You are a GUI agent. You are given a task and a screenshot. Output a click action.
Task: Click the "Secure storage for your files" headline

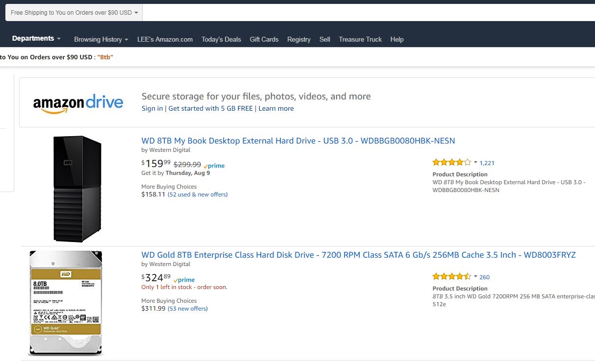point(256,96)
